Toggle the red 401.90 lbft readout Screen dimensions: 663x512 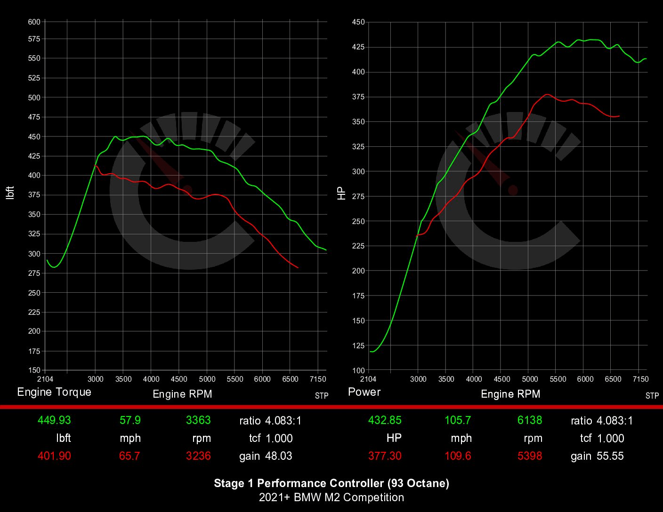tap(55, 456)
